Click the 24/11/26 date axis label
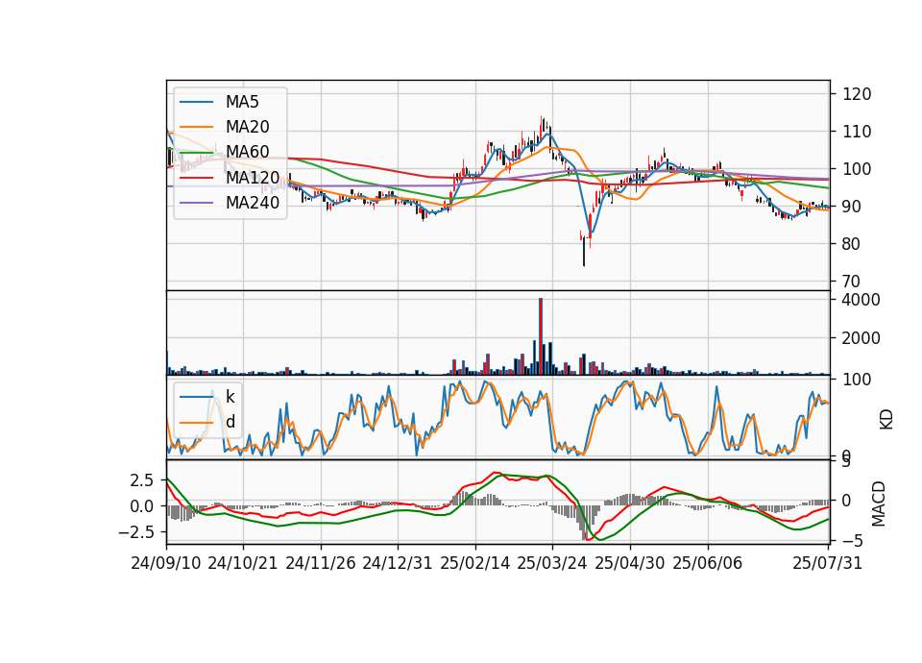Screen dimensions: 922x663 (321, 563)
